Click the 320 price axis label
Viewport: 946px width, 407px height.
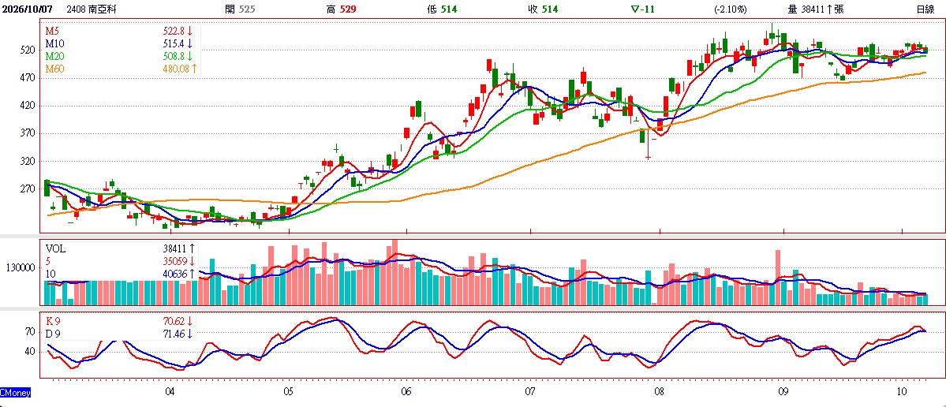coord(29,161)
